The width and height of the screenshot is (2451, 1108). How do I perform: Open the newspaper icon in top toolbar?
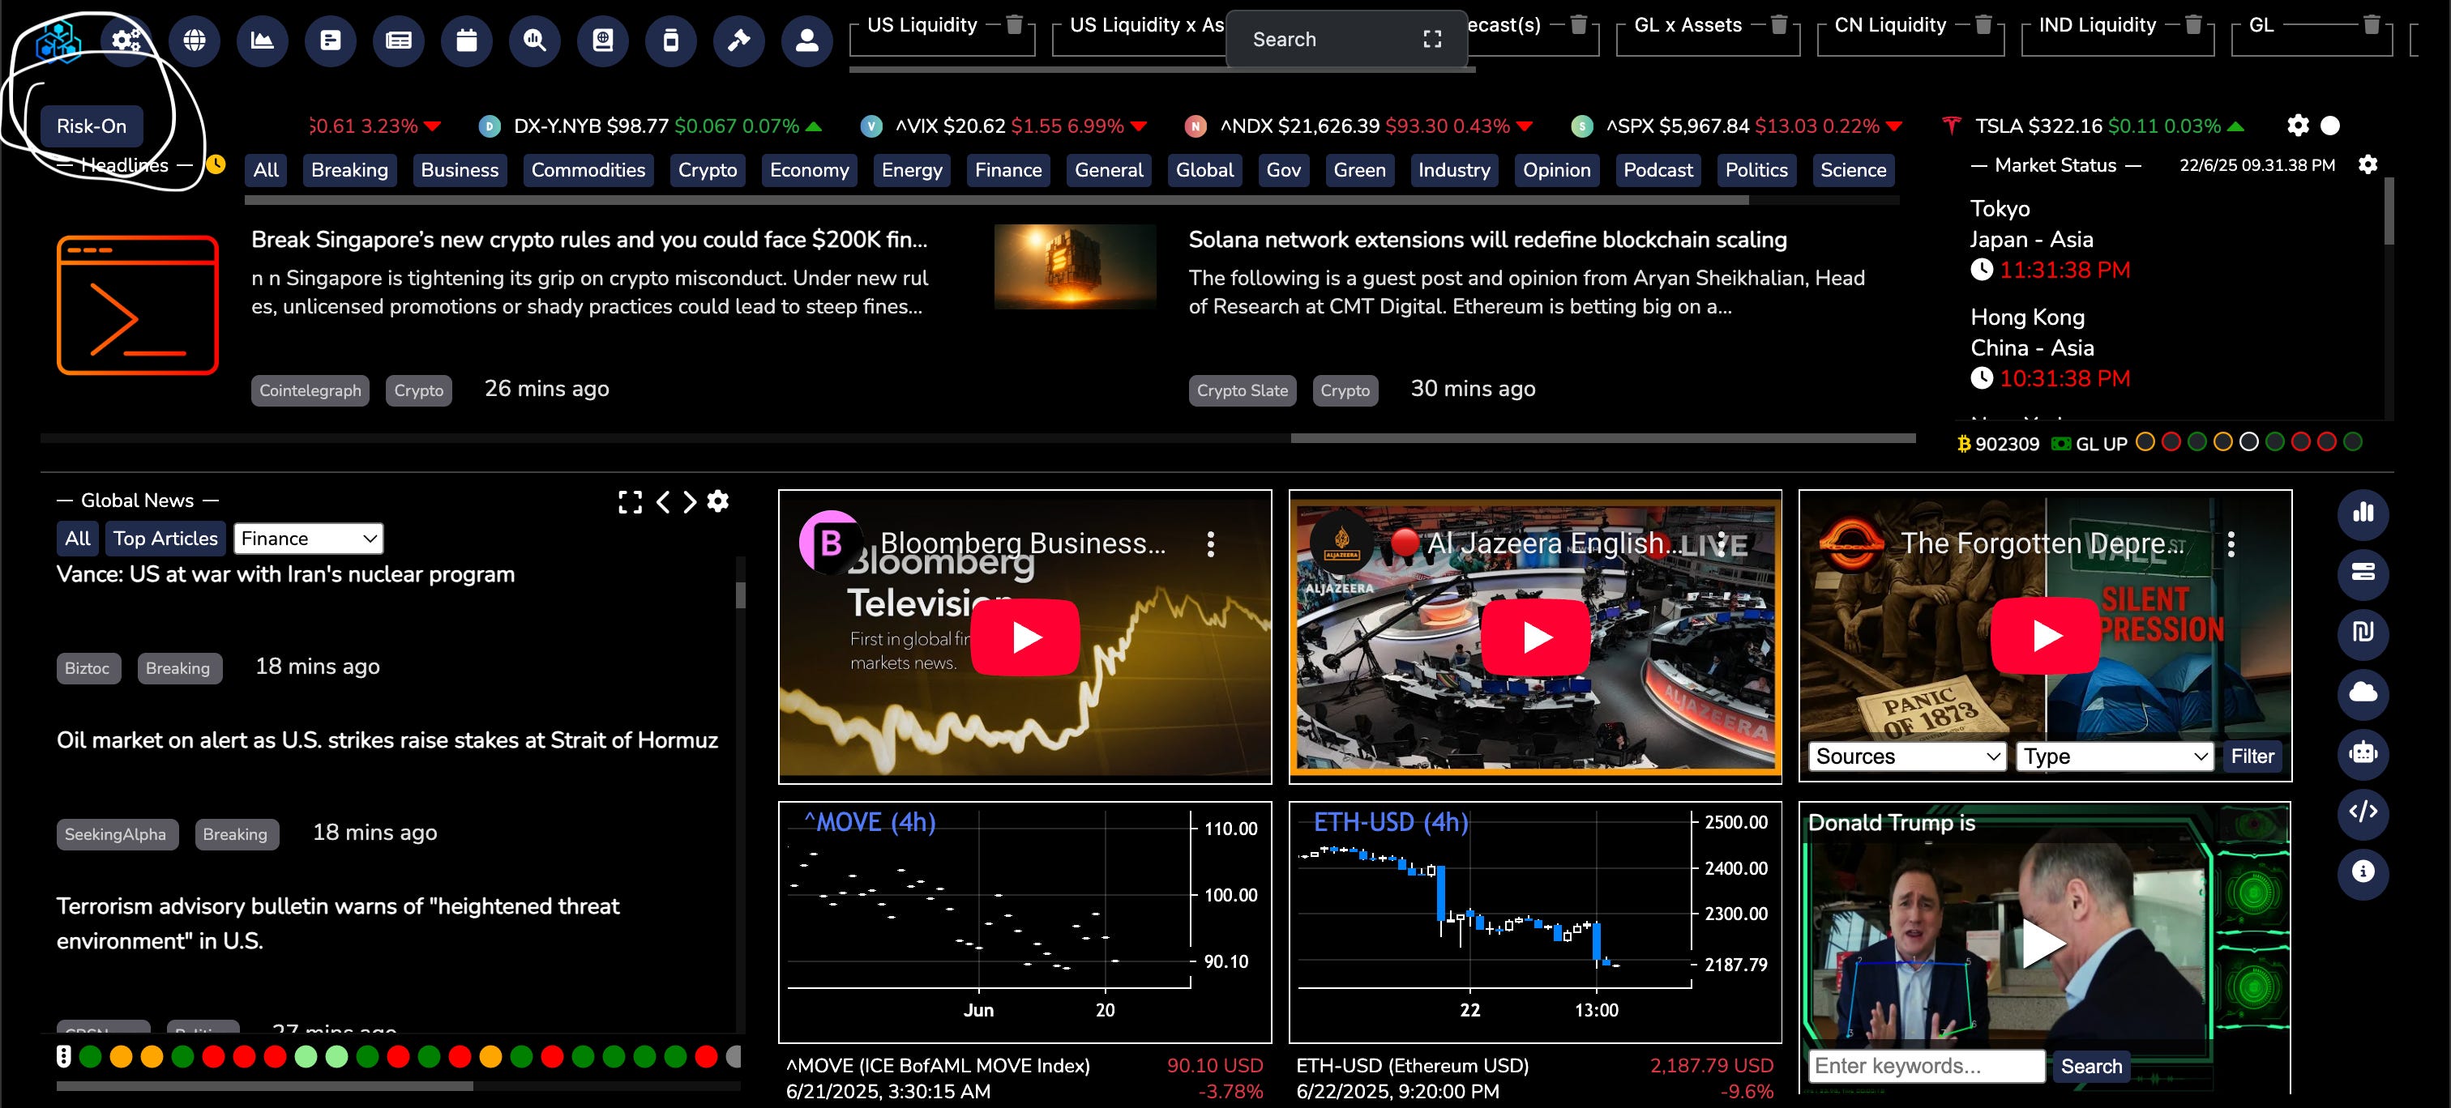click(x=399, y=40)
